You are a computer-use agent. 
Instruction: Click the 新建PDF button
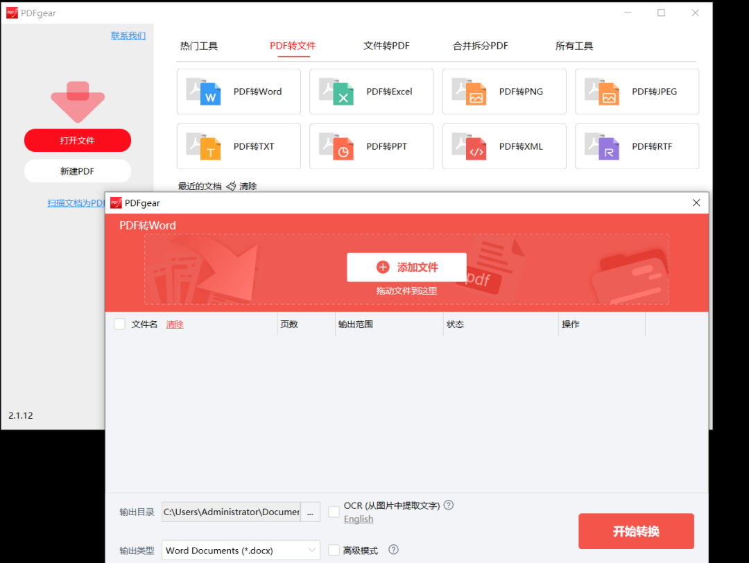78,171
